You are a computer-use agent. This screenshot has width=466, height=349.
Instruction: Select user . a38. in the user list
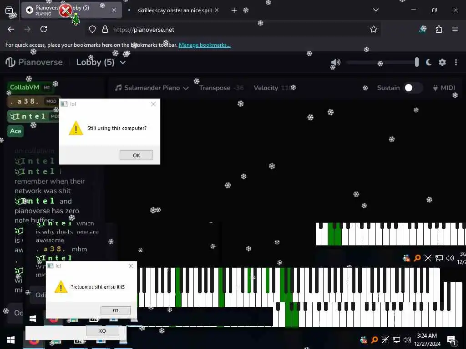(33, 101)
